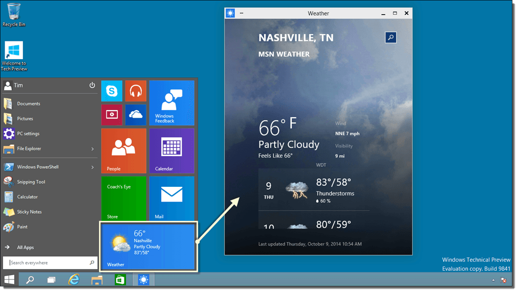The height and width of the screenshot is (292, 518).
Task: Click the taskbar Search magnifier icon
Action: tap(30, 279)
